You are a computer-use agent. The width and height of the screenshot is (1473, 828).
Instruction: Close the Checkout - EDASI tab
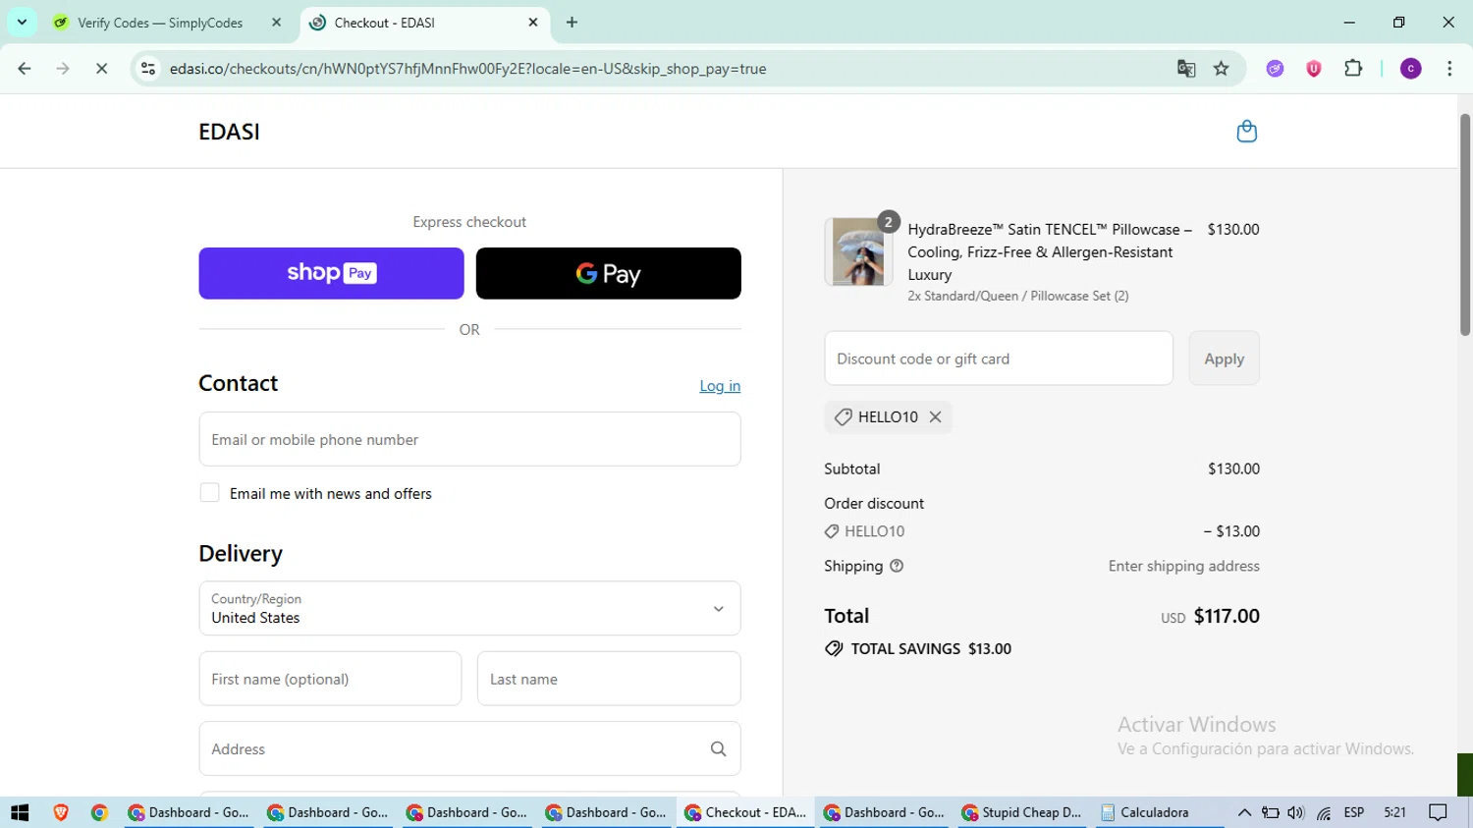click(x=533, y=23)
